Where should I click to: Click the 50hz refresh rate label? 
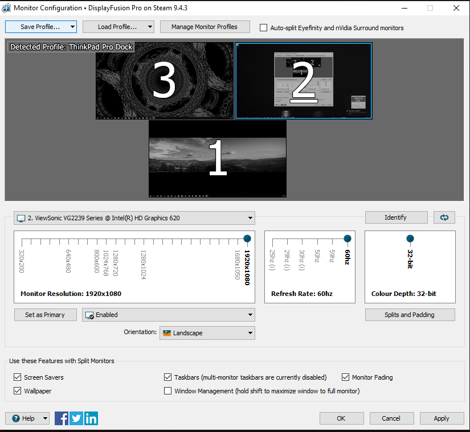point(317,256)
